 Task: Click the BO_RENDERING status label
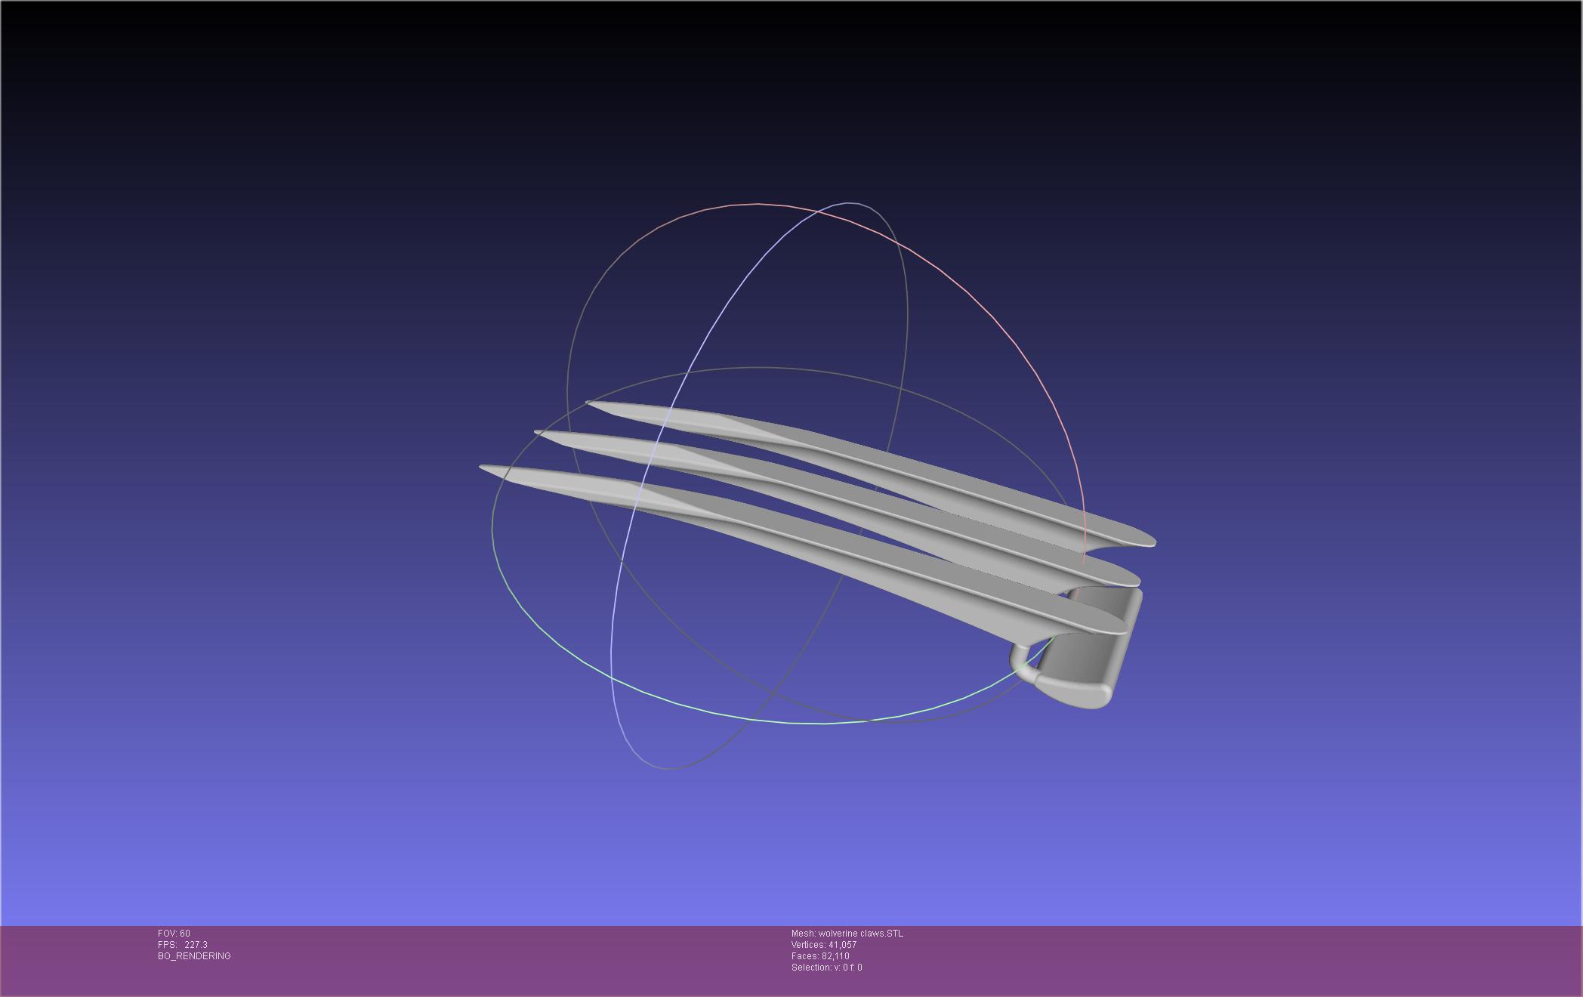[193, 955]
